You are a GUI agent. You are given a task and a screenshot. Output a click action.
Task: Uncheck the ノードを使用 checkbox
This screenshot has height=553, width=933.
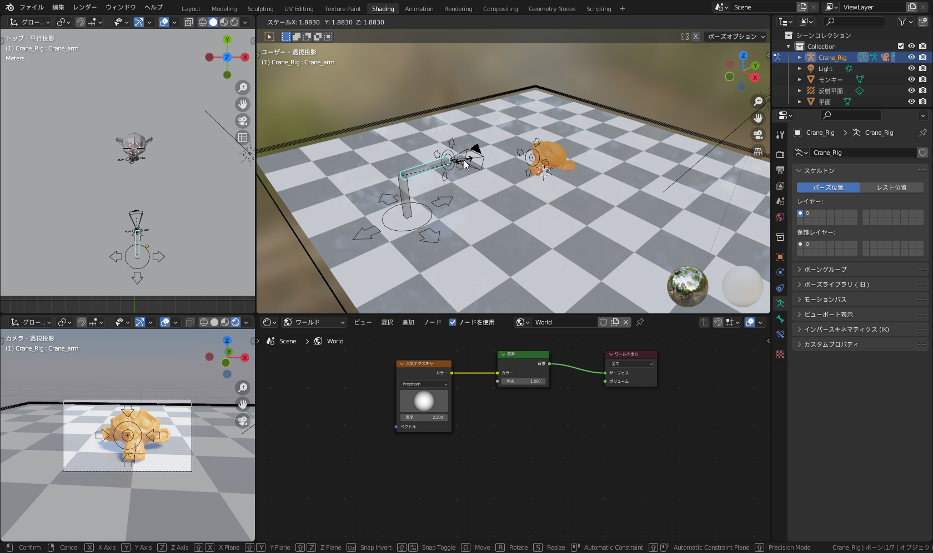pos(453,322)
